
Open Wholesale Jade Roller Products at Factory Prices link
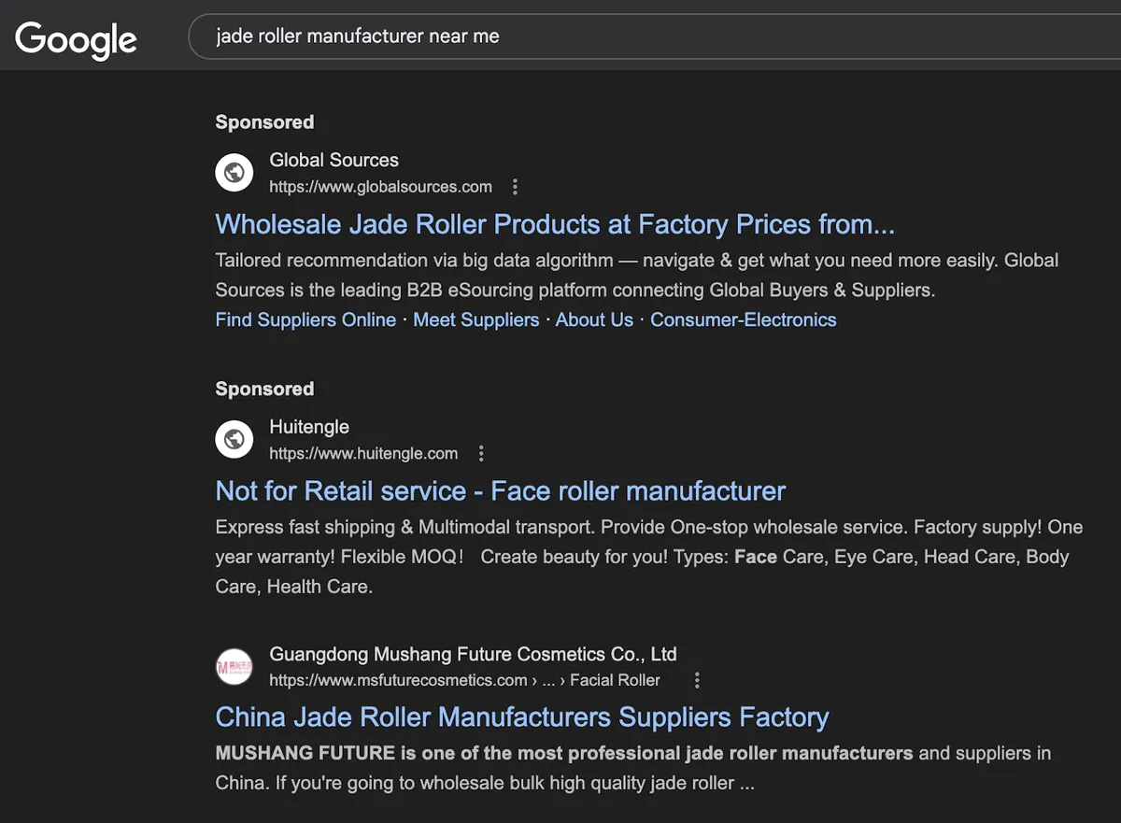click(555, 224)
